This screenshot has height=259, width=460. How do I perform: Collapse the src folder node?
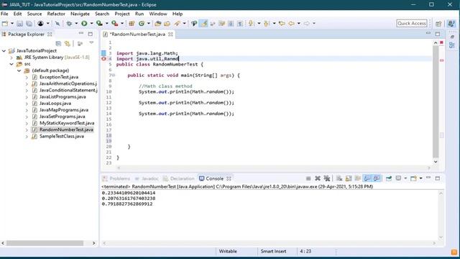coord(11,64)
